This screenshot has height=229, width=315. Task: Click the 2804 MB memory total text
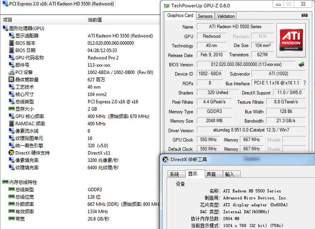pyautogui.click(x=231, y=219)
